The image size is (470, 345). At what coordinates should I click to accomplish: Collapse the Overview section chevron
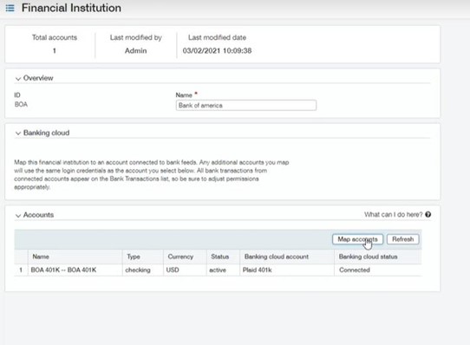18,79
